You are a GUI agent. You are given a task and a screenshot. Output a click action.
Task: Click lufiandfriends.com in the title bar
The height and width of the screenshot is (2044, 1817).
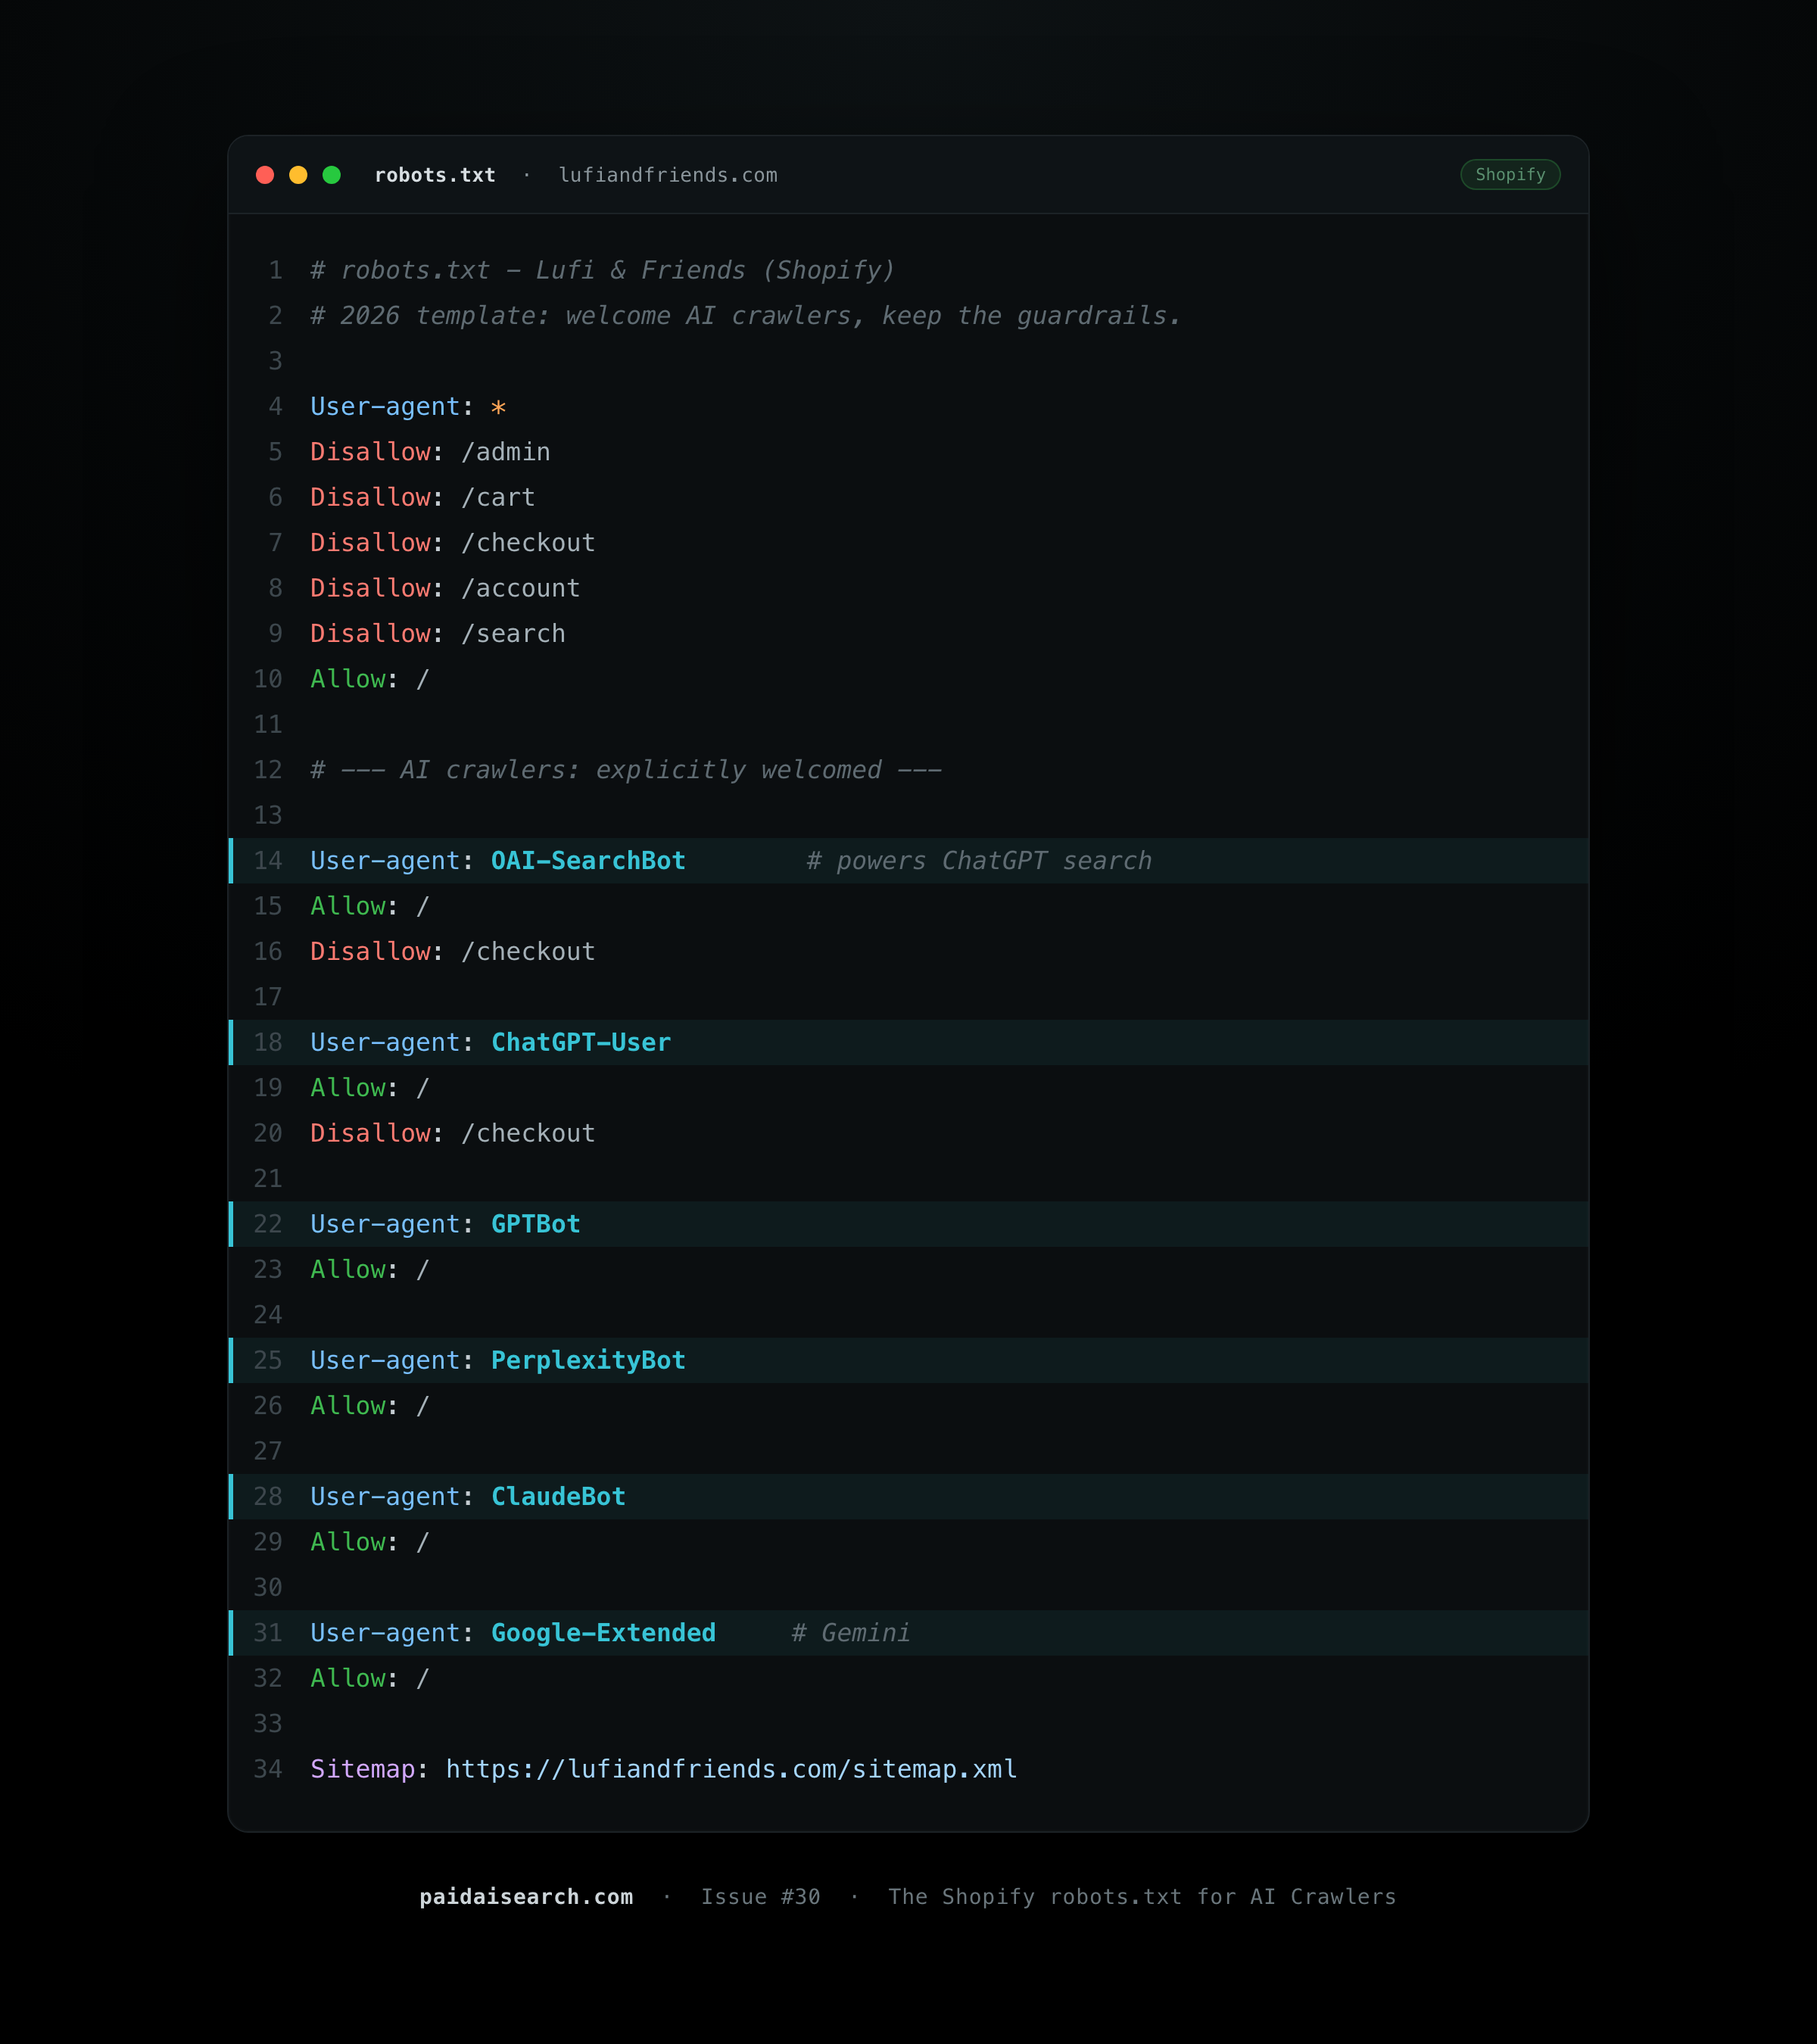click(x=668, y=175)
